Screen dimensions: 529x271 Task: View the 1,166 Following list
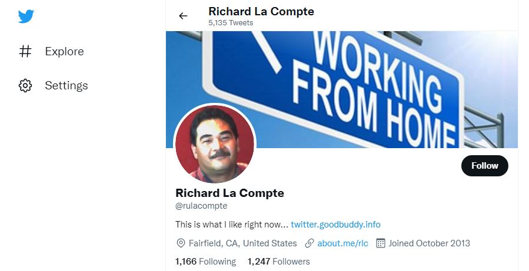tap(206, 262)
